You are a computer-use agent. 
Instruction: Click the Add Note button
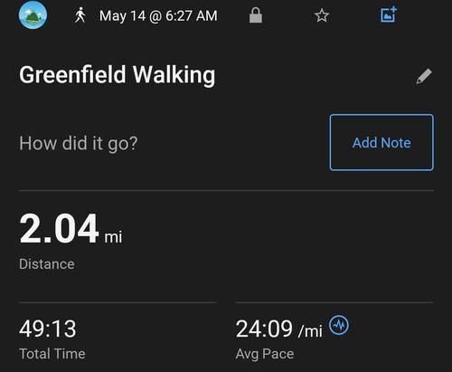pos(381,142)
